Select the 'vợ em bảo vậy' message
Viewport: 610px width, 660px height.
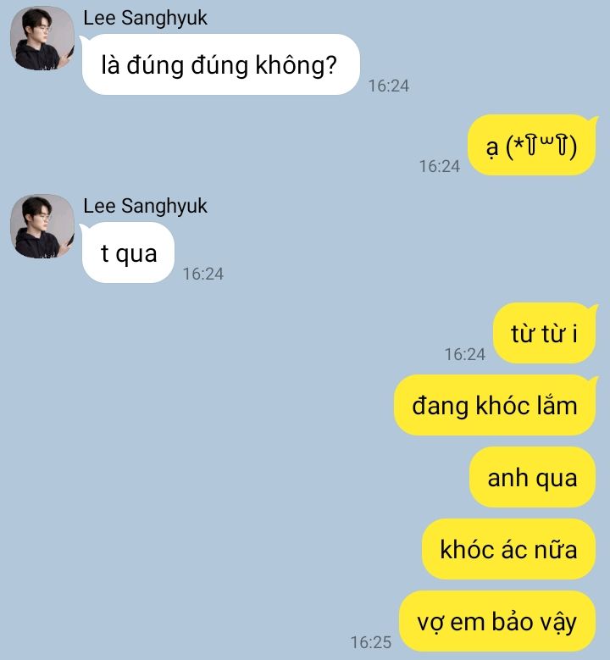coord(497,621)
